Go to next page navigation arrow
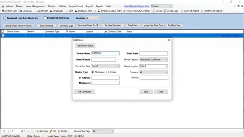 tap(28, 131)
